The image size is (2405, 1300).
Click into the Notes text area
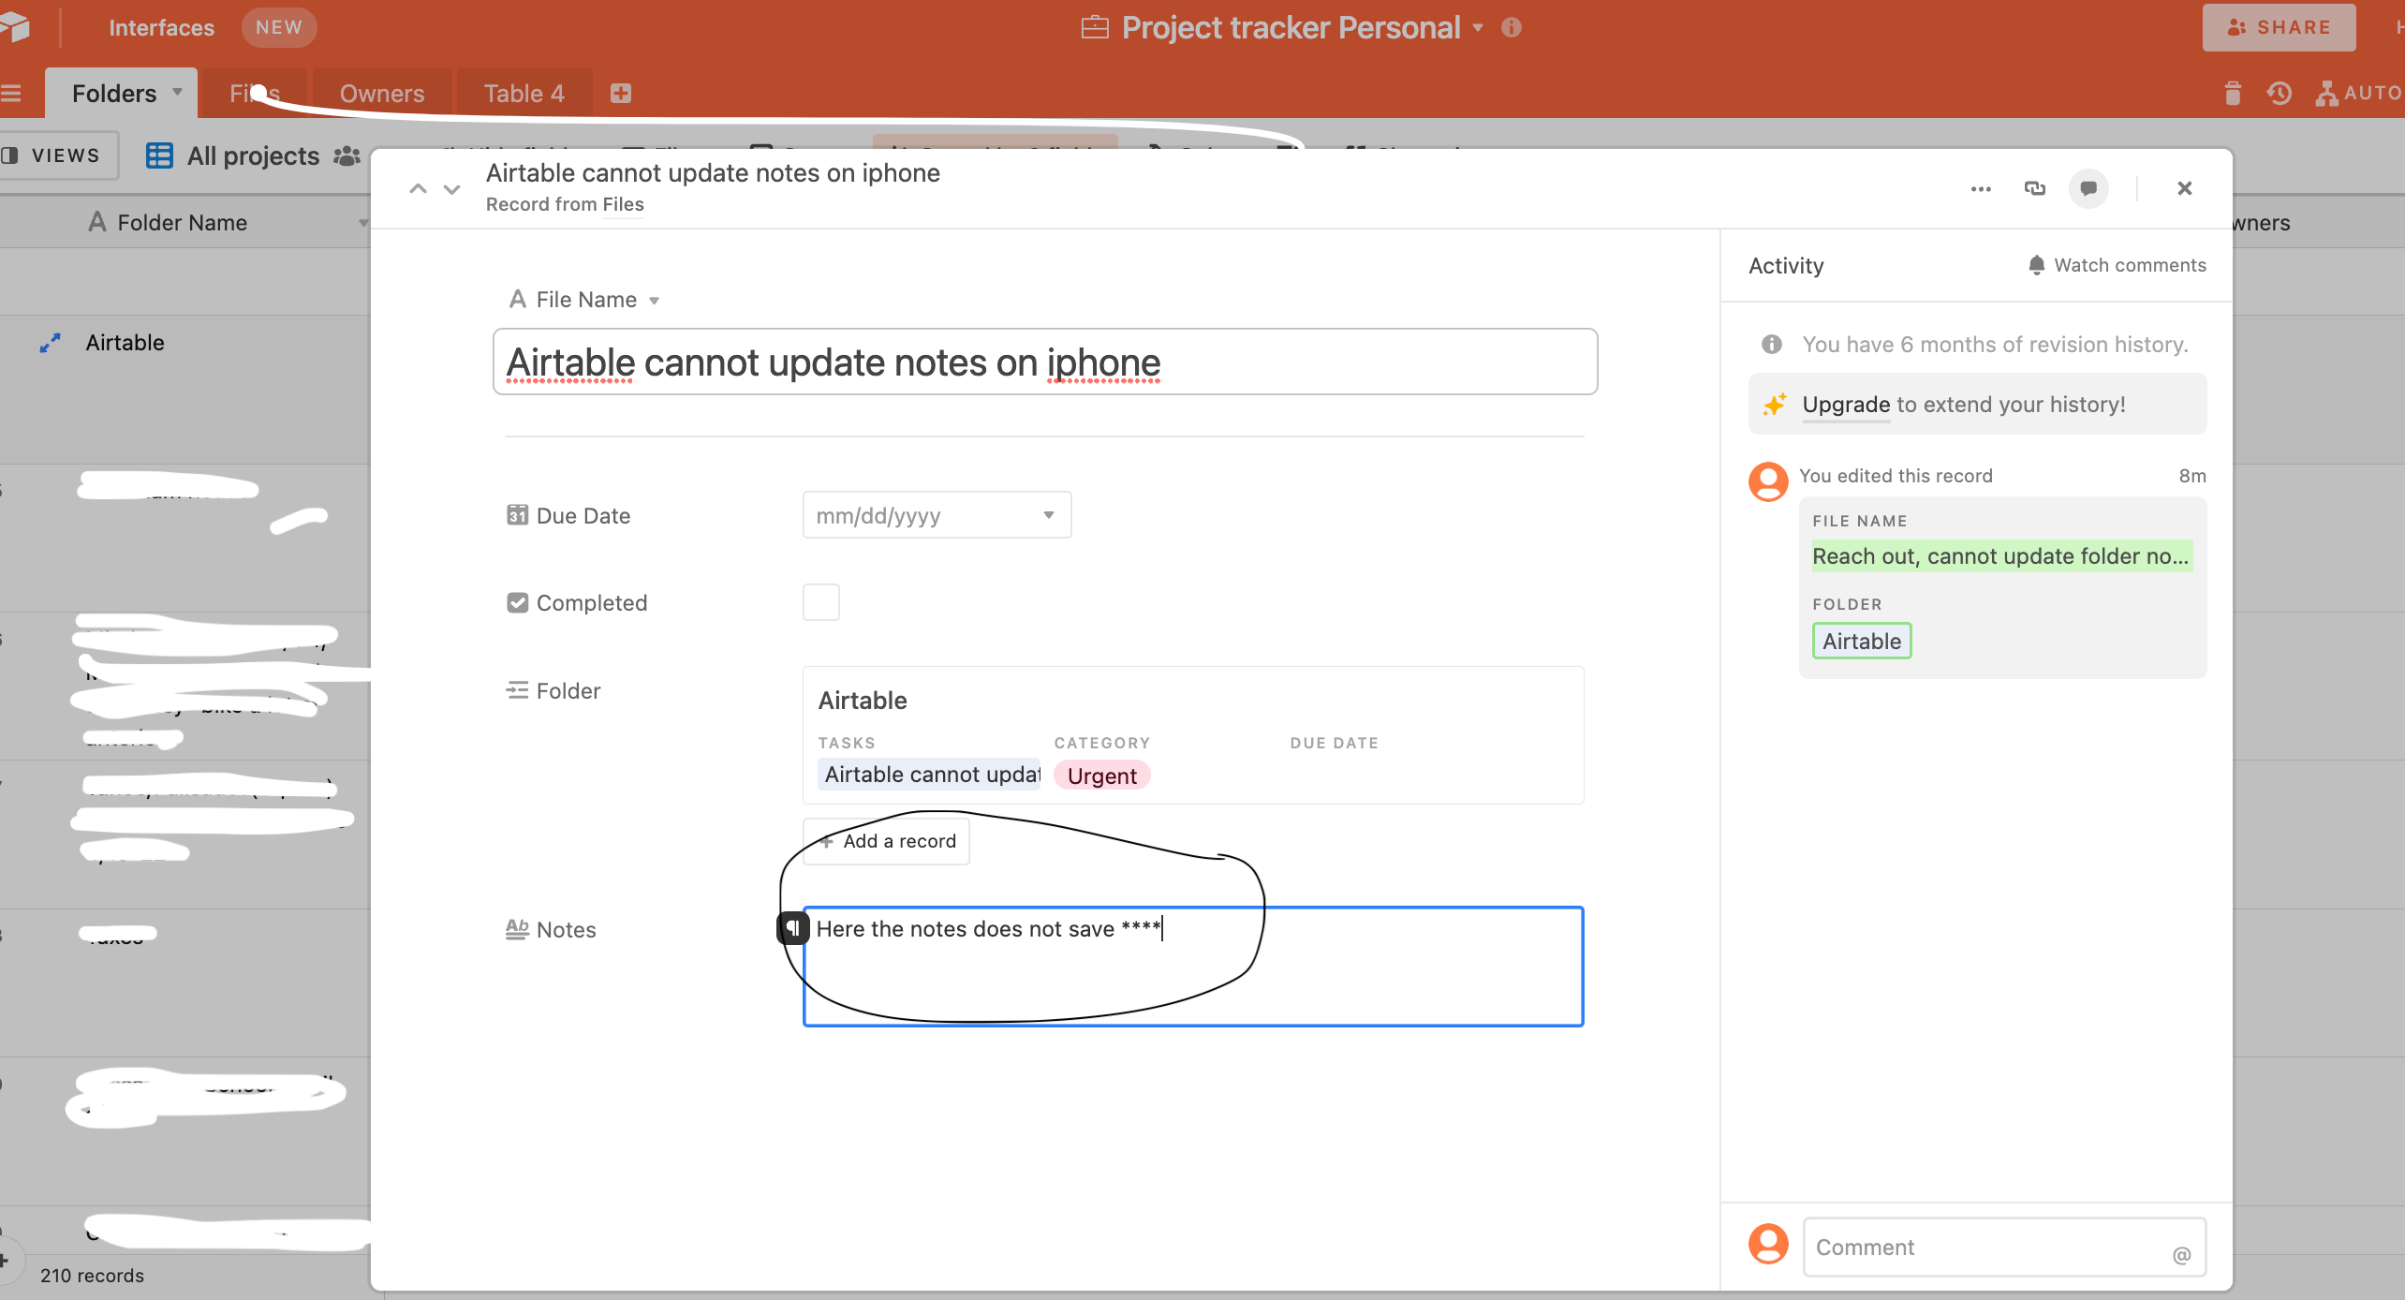1193,967
